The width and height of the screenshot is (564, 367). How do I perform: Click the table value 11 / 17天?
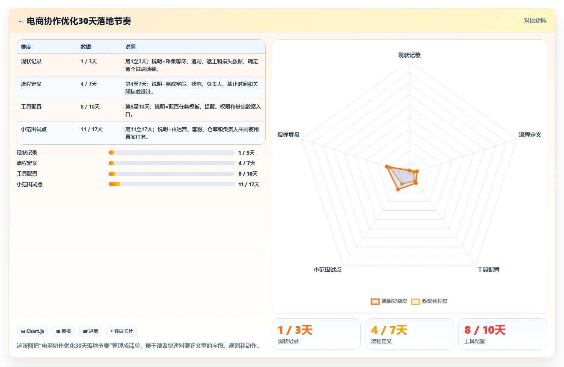pyautogui.click(x=92, y=129)
